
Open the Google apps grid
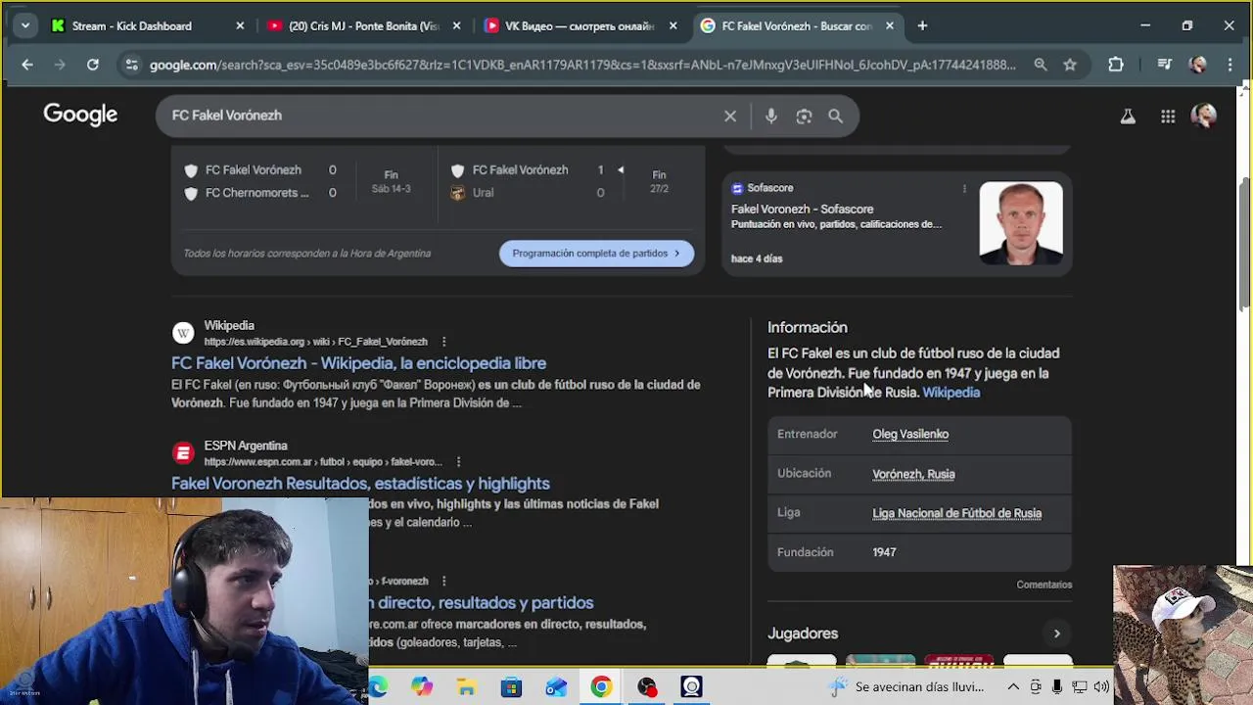pos(1168,116)
